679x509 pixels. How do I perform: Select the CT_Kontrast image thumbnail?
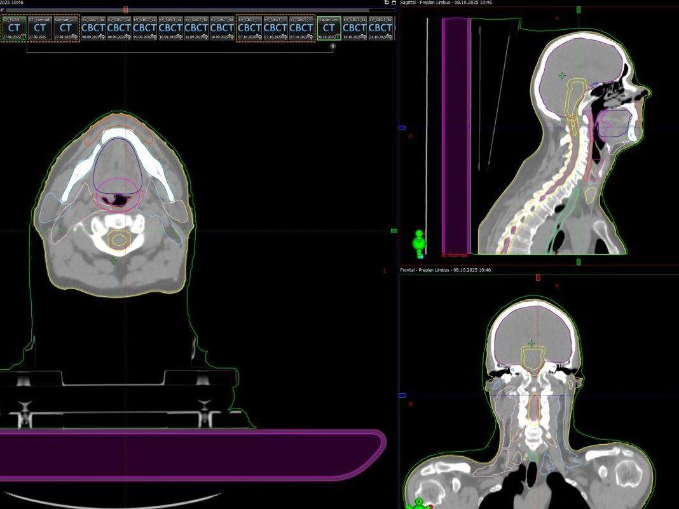pyautogui.click(x=39, y=29)
